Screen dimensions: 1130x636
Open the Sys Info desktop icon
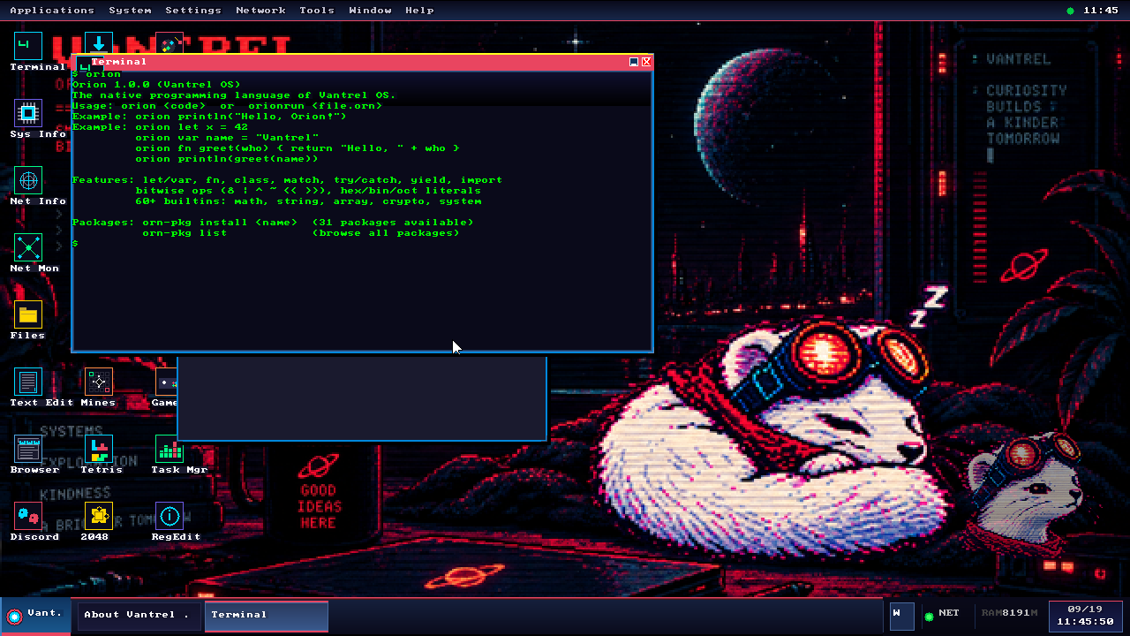pyautogui.click(x=28, y=113)
